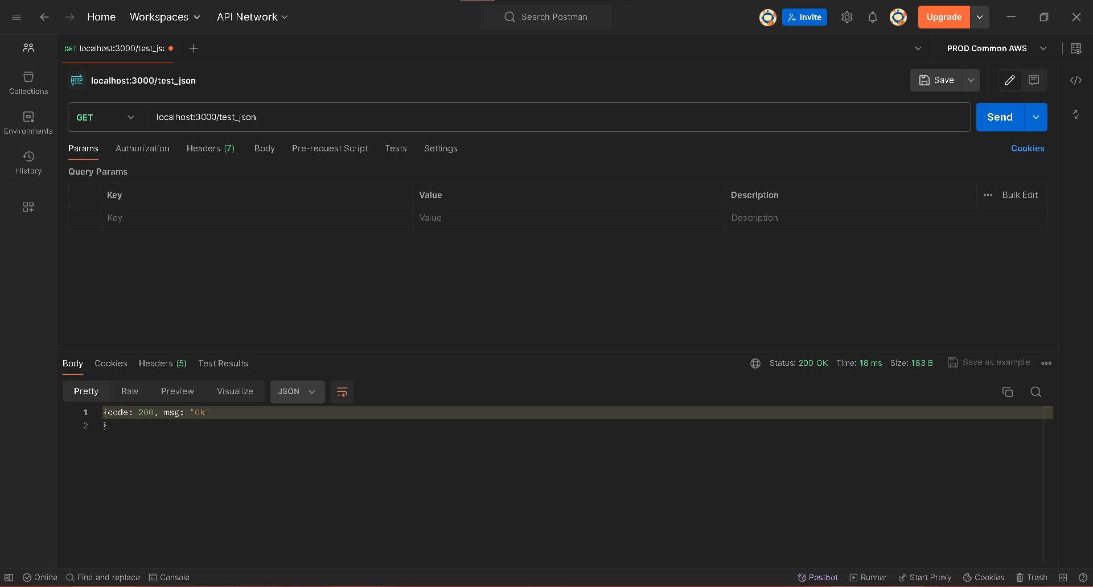
Task: Toggle sidebar with bottom-left panel icon
Action: pos(9,577)
